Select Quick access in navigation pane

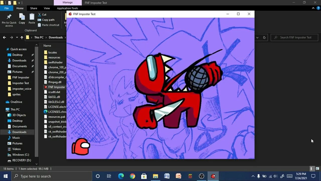point(18,49)
